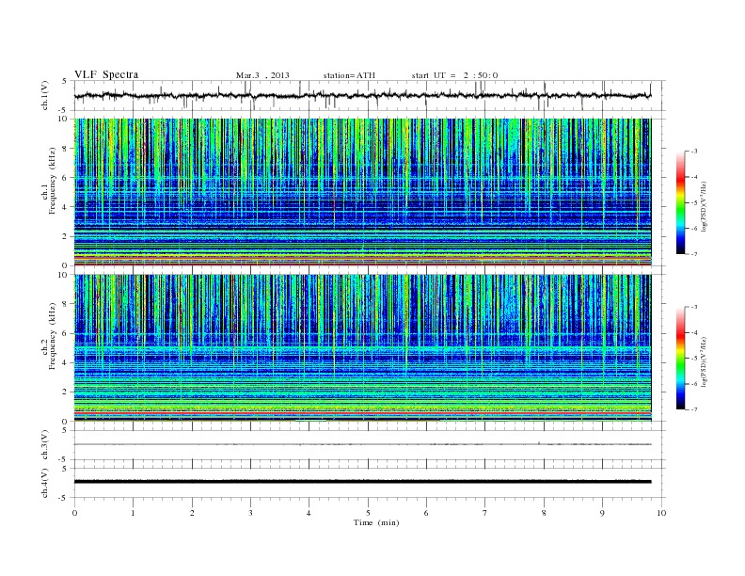The height and width of the screenshot is (576, 745).
Task: Click the "VLF Spectra" plot title
Action: click(x=106, y=74)
